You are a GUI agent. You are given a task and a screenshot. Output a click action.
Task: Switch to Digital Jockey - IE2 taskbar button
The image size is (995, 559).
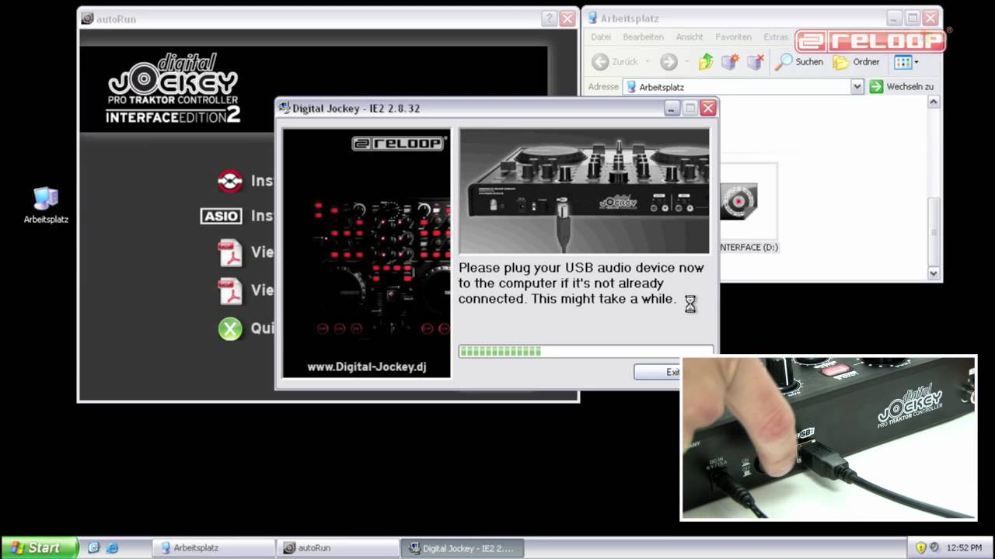(x=462, y=547)
